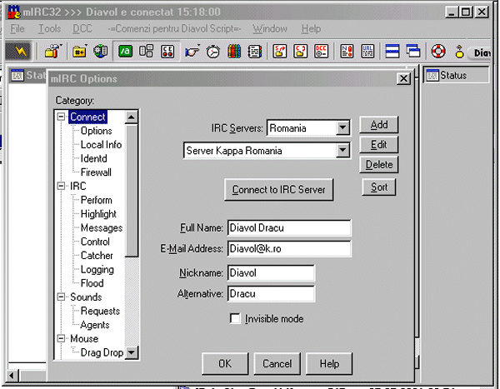Click the cascade windows icon

click(x=413, y=51)
